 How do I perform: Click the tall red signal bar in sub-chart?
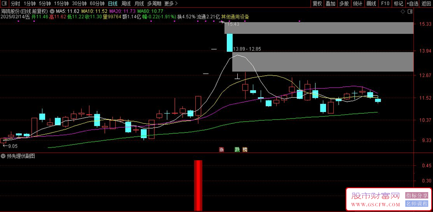pyautogui.click(x=198, y=185)
